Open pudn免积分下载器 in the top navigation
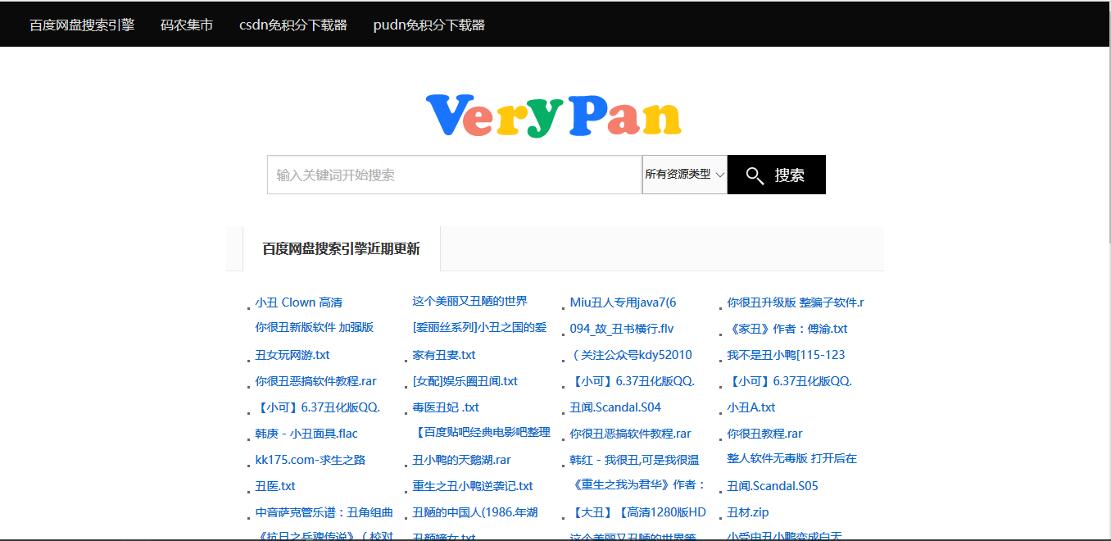Screen dimensions: 1111x541 (429, 25)
